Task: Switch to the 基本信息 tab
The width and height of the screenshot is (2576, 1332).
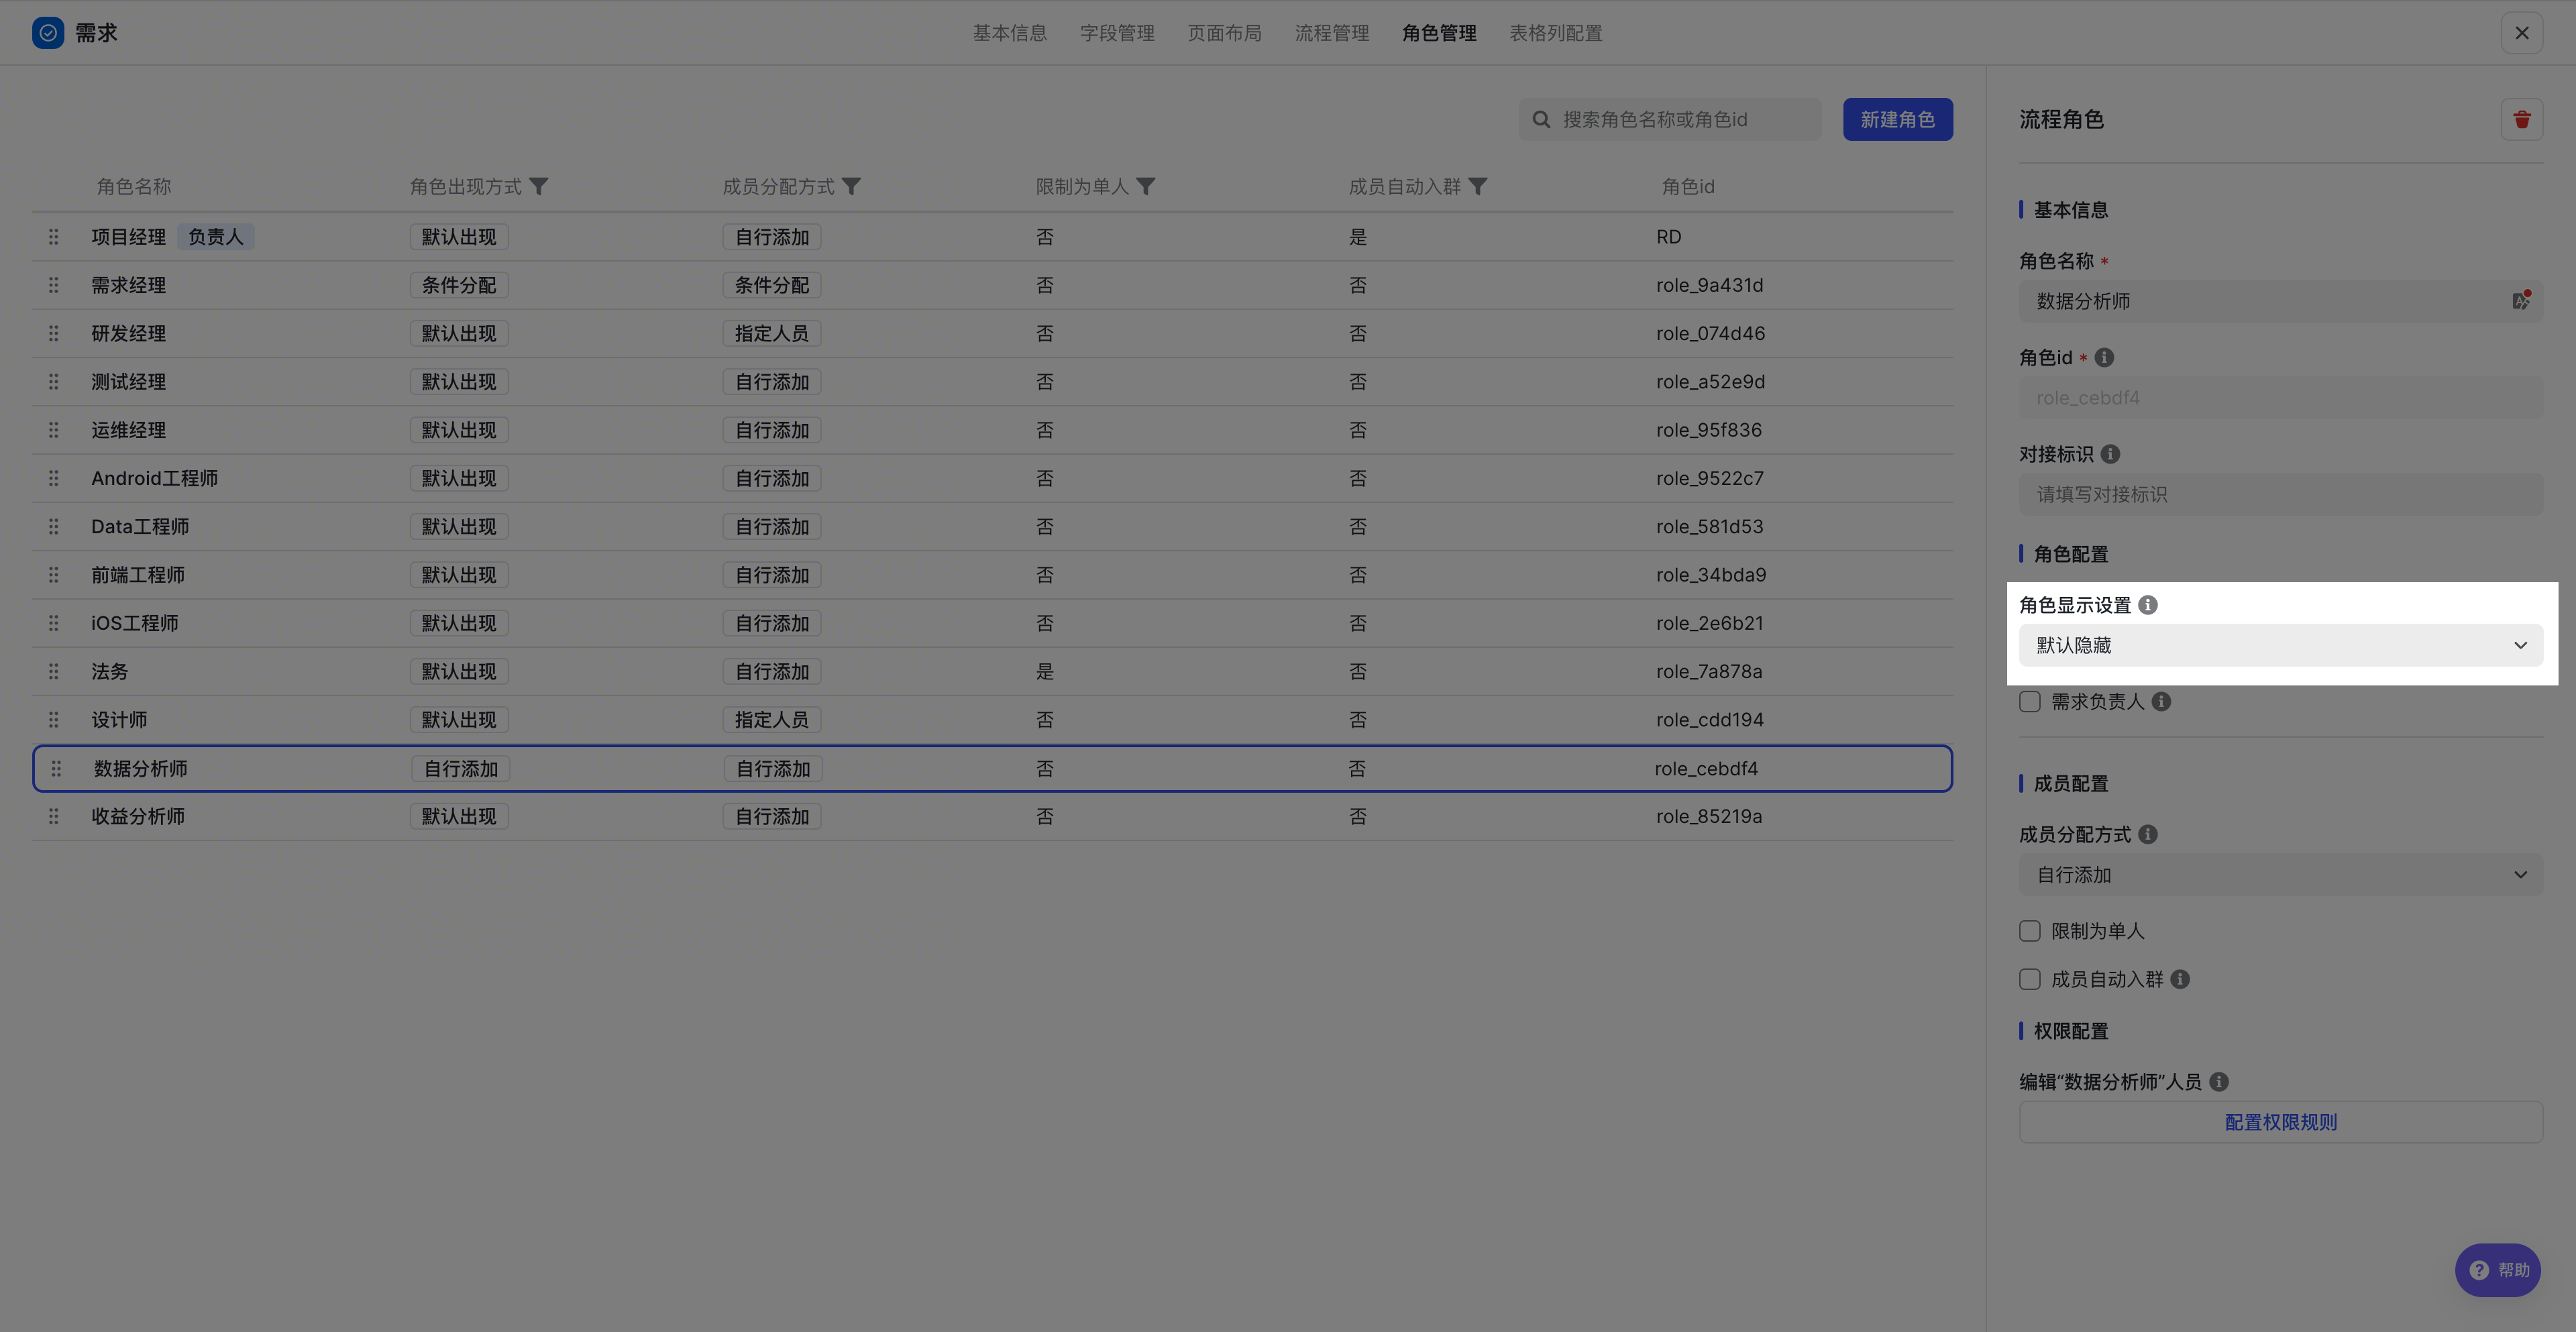Action: point(1010,33)
